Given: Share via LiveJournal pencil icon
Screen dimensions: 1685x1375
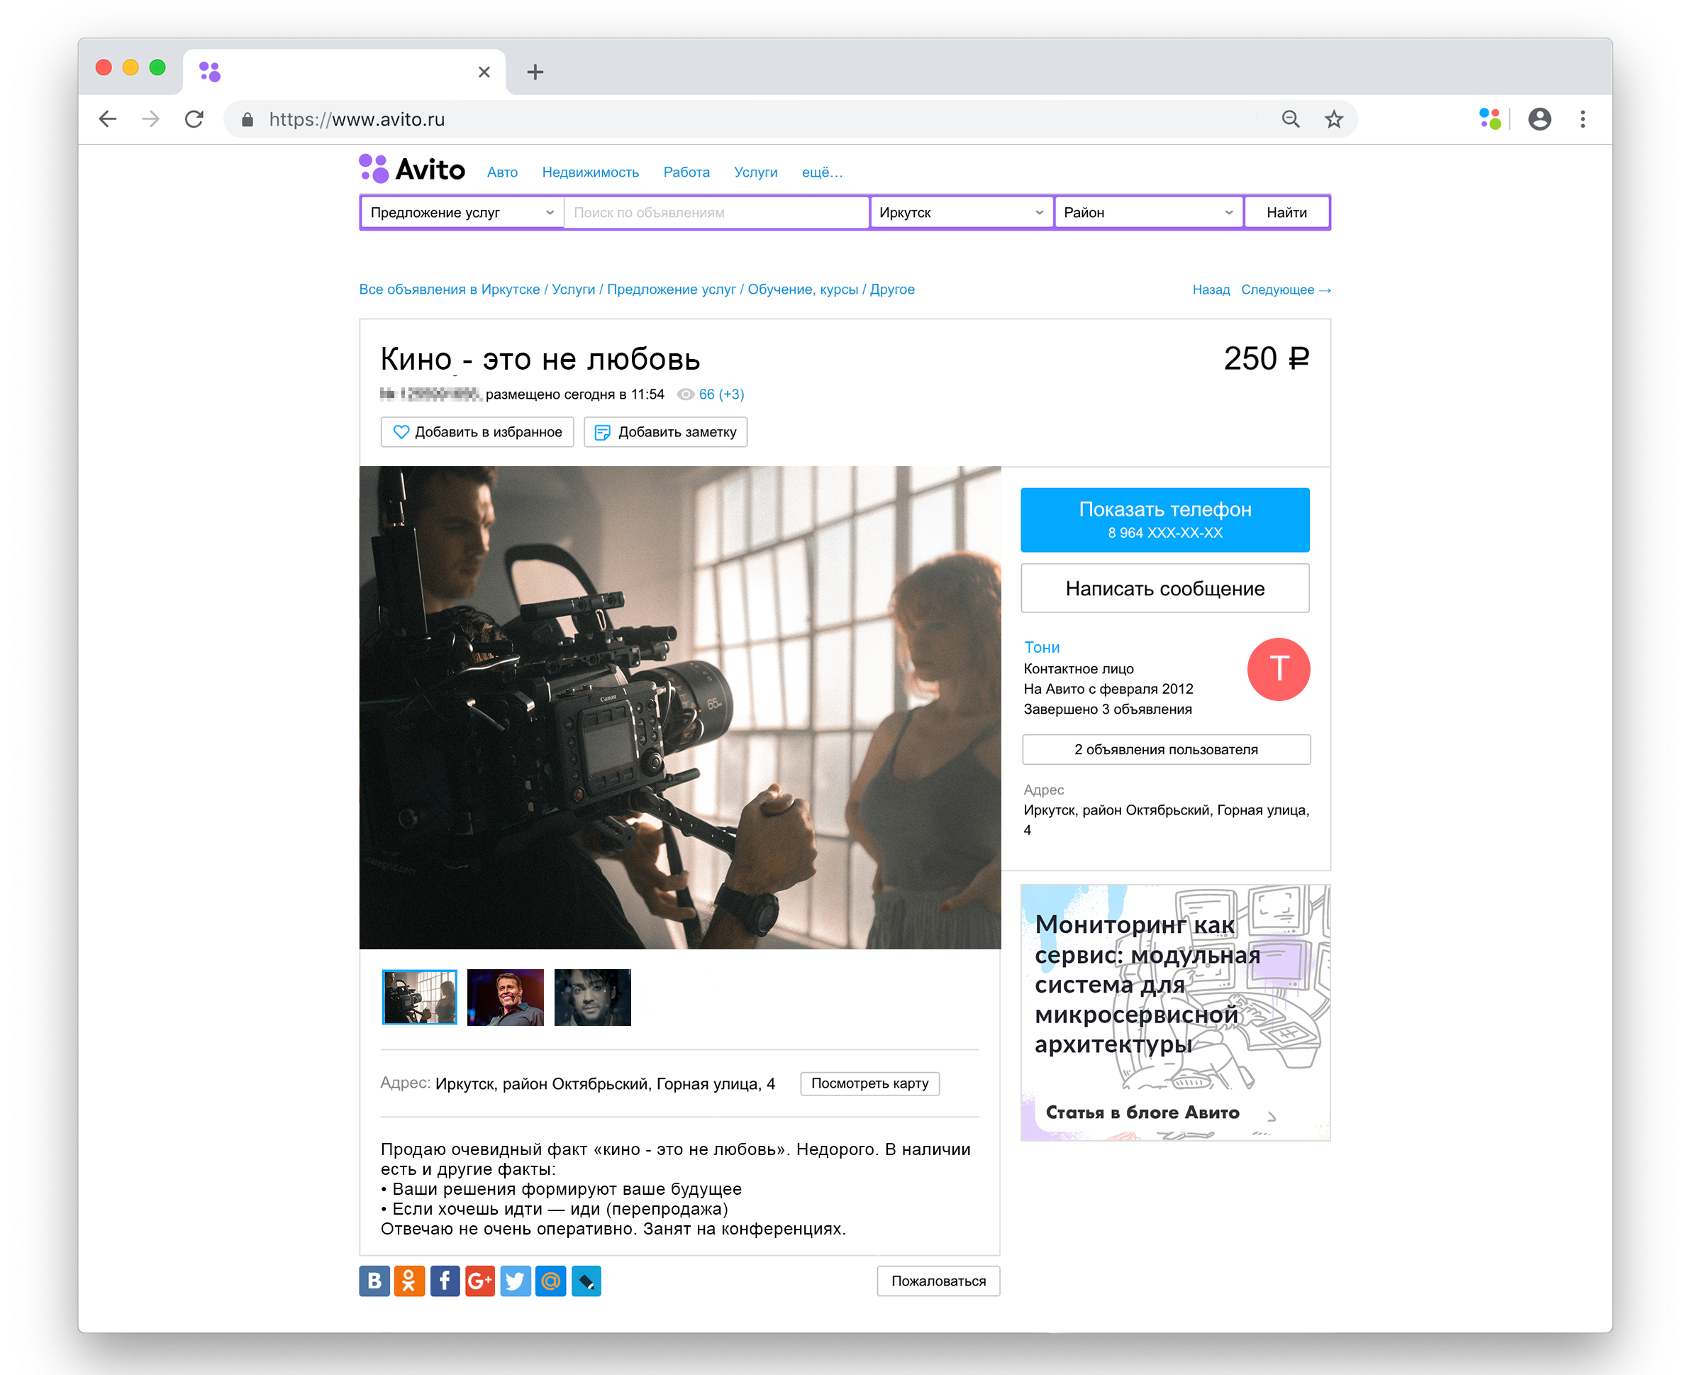Looking at the screenshot, I should [586, 1281].
